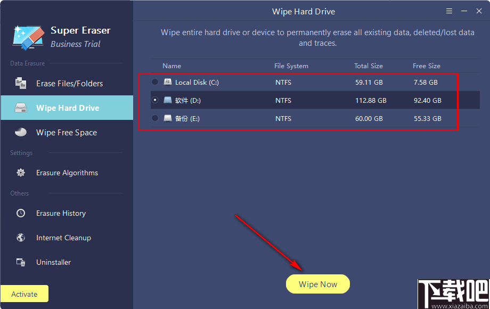The height and width of the screenshot is (309, 490).
Task: Open Erasure Algorithms settings
Action: (67, 173)
